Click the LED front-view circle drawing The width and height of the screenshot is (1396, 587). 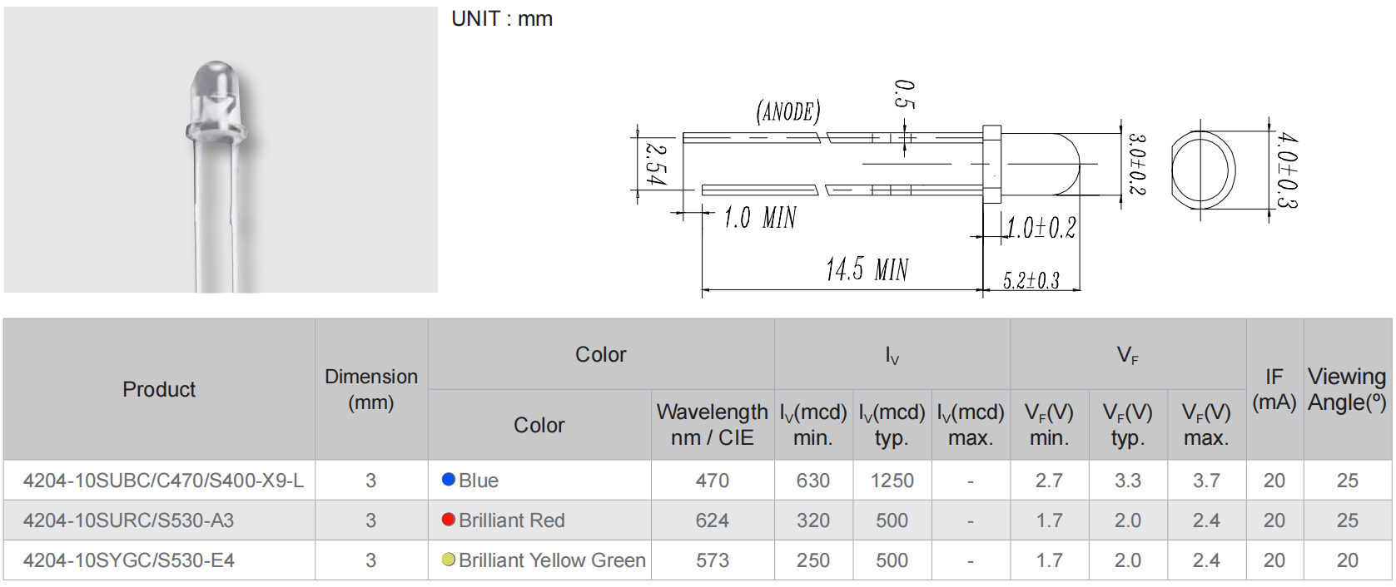(1203, 170)
